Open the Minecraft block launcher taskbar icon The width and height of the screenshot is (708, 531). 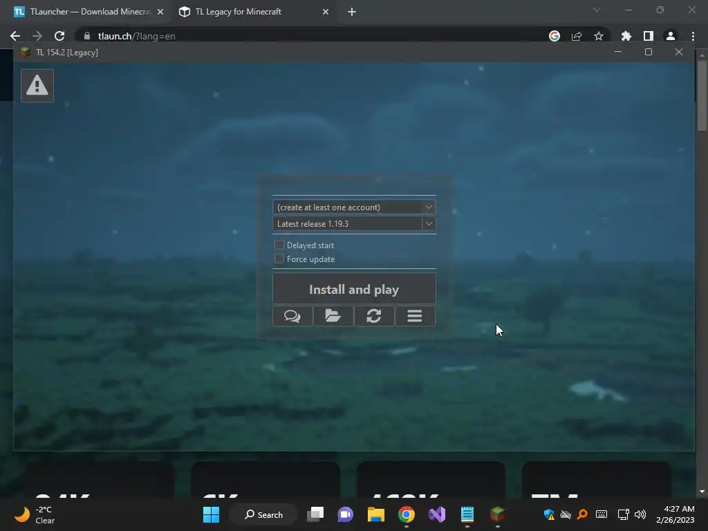coord(498,514)
